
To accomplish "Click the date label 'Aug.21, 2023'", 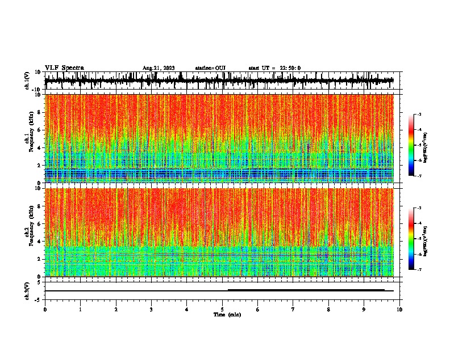I will click(159, 68).
